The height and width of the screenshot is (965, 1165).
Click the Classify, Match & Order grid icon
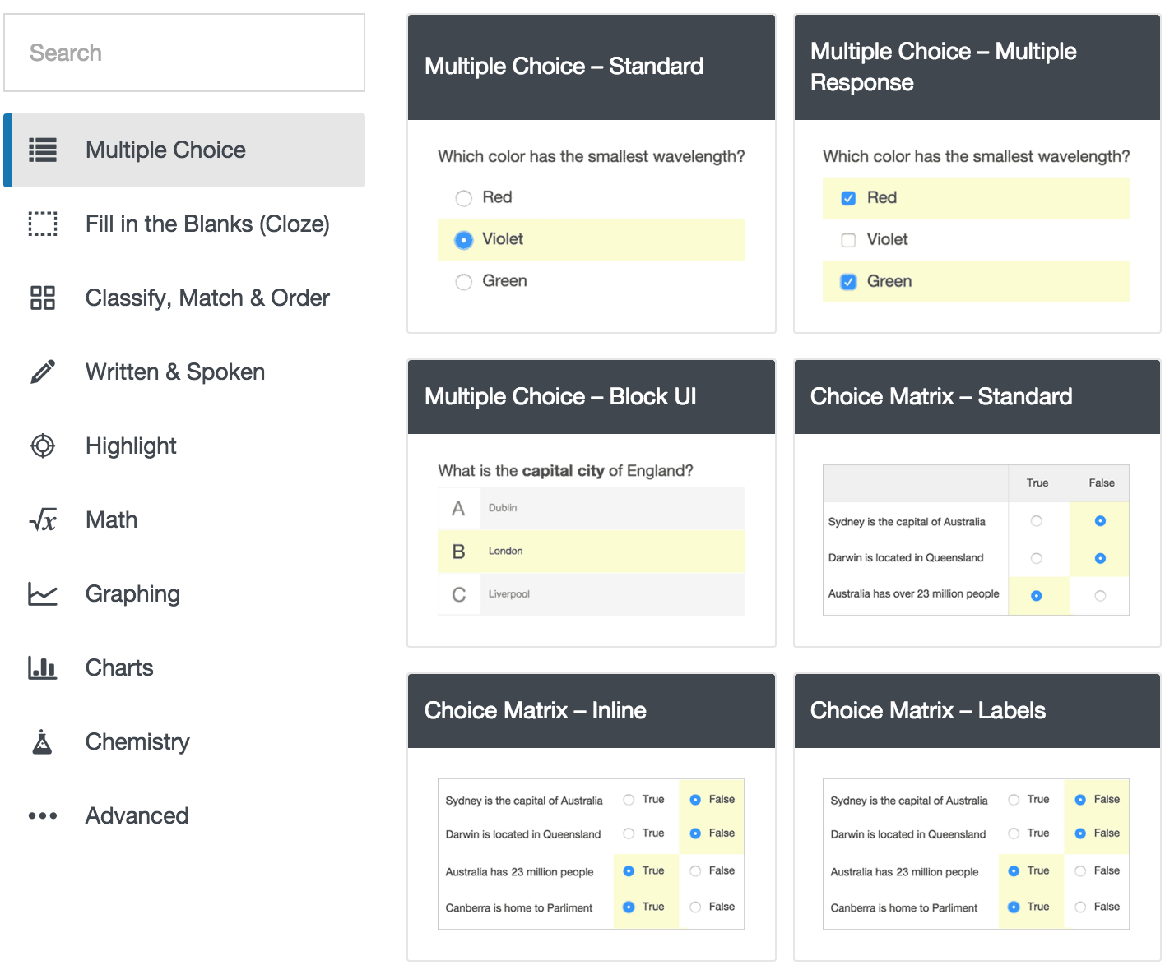click(x=43, y=298)
